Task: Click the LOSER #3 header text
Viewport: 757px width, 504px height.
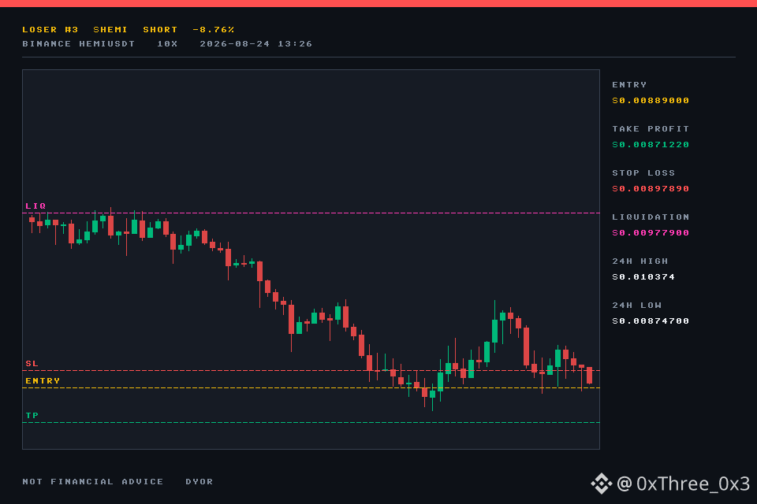Action: tap(50, 29)
